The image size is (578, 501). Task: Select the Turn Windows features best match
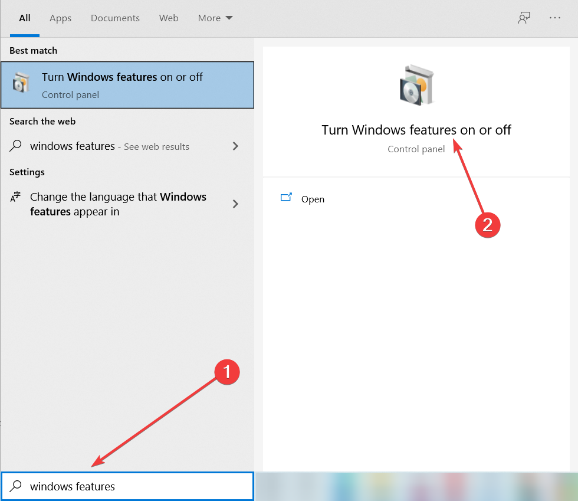[x=127, y=85]
